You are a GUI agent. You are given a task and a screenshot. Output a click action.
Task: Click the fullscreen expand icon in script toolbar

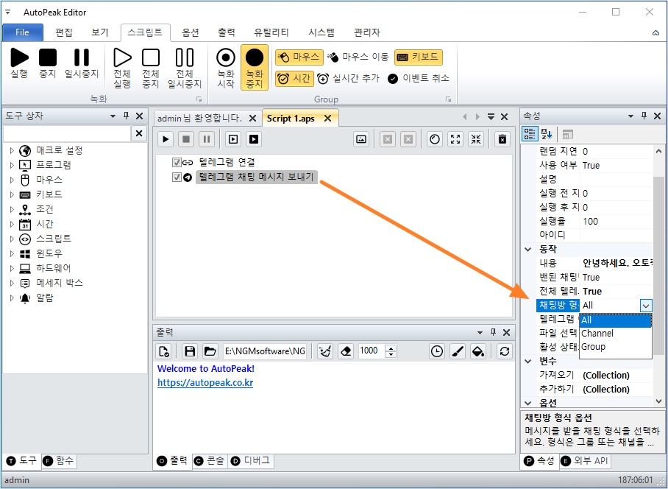pyautogui.click(x=455, y=139)
